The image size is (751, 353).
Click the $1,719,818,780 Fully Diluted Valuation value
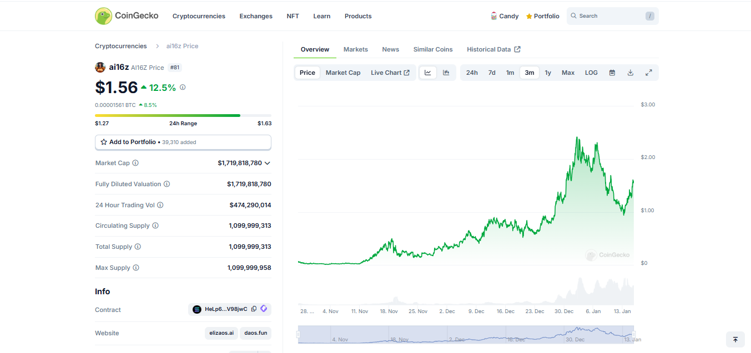[249, 184]
